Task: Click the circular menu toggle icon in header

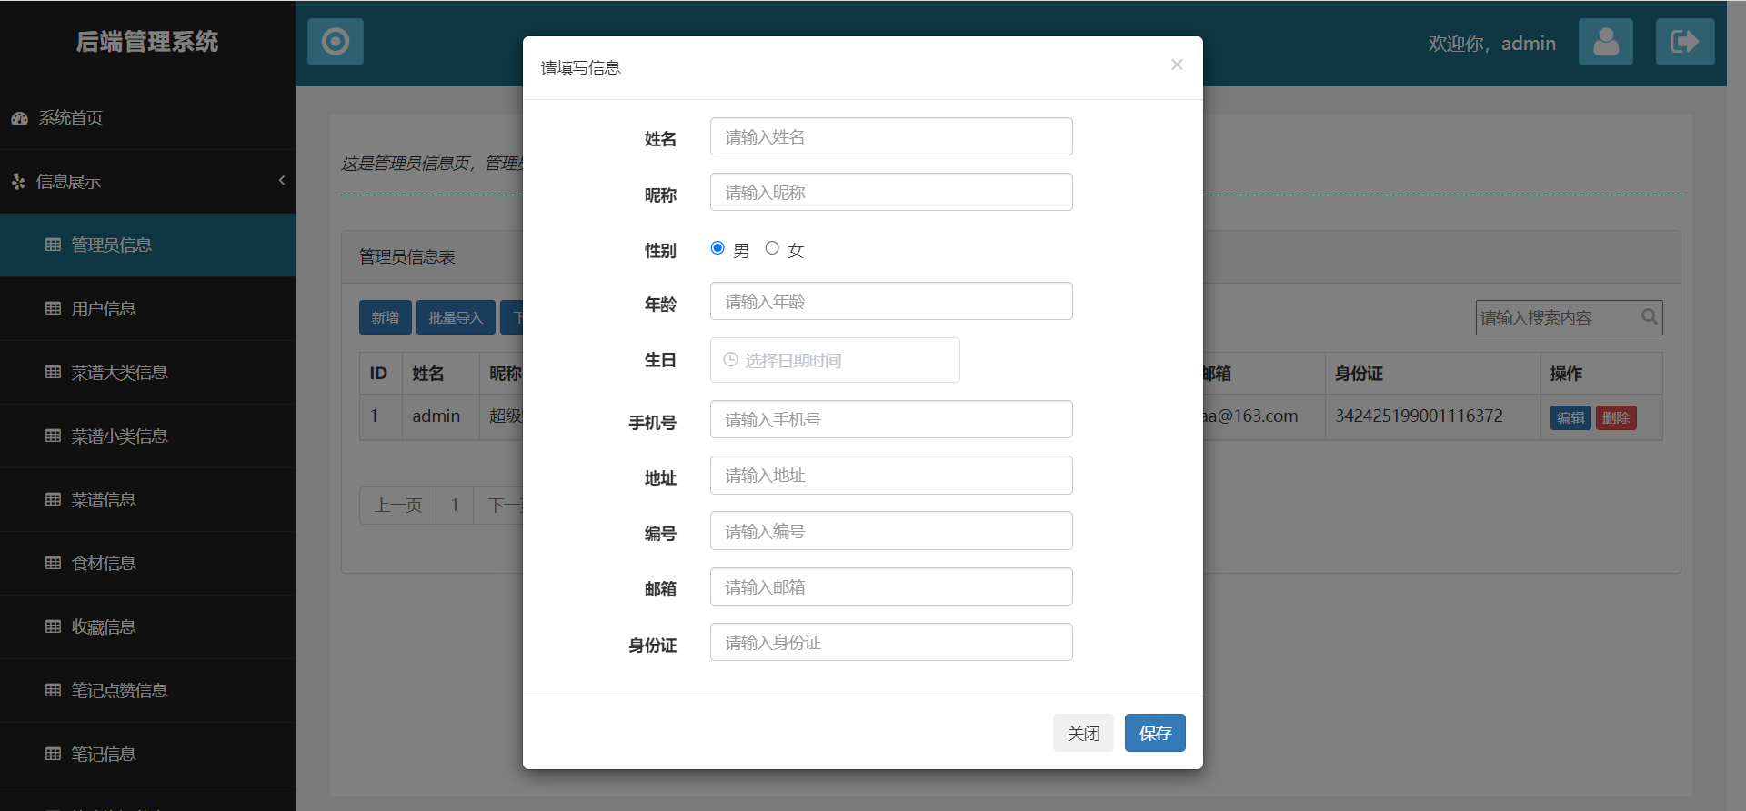Action: pyautogui.click(x=335, y=42)
